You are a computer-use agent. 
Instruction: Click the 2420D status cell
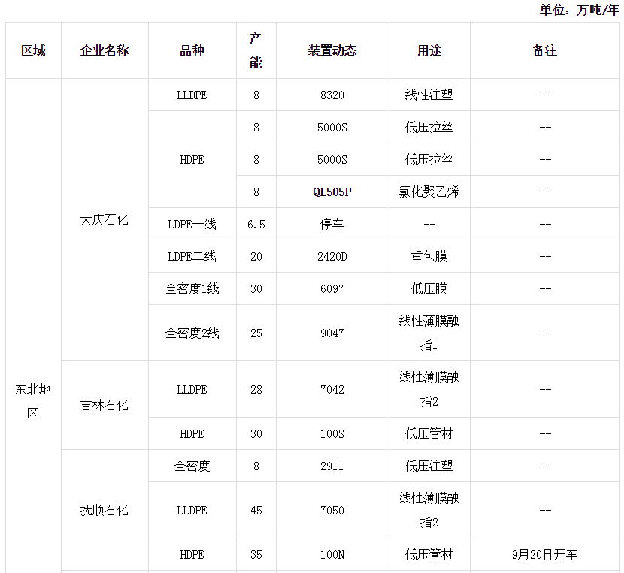(x=332, y=256)
